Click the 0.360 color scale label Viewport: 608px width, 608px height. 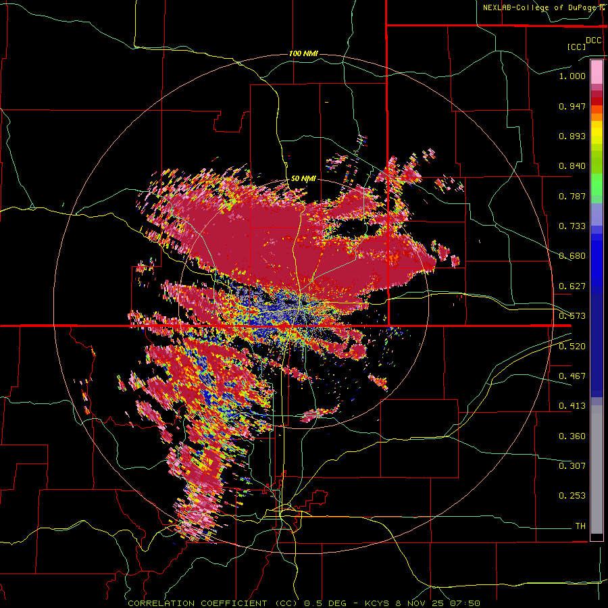(x=572, y=436)
